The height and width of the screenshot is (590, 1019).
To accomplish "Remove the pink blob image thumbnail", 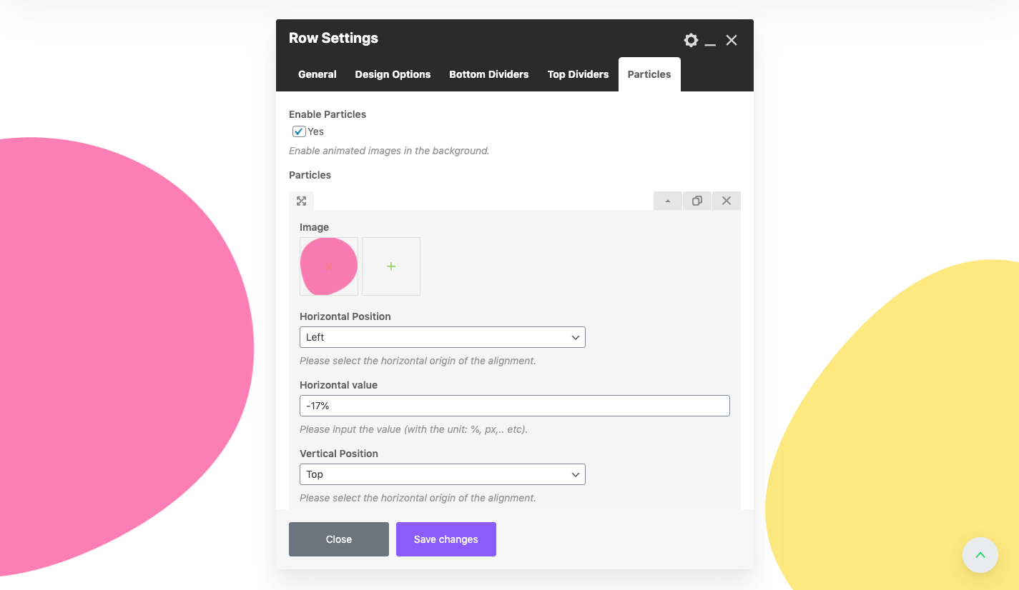I will tap(329, 267).
